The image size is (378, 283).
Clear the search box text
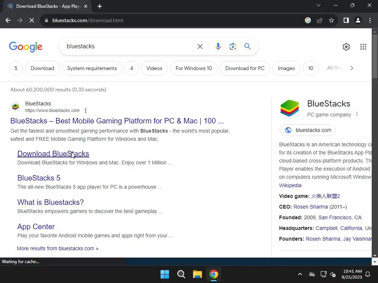pos(200,46)
